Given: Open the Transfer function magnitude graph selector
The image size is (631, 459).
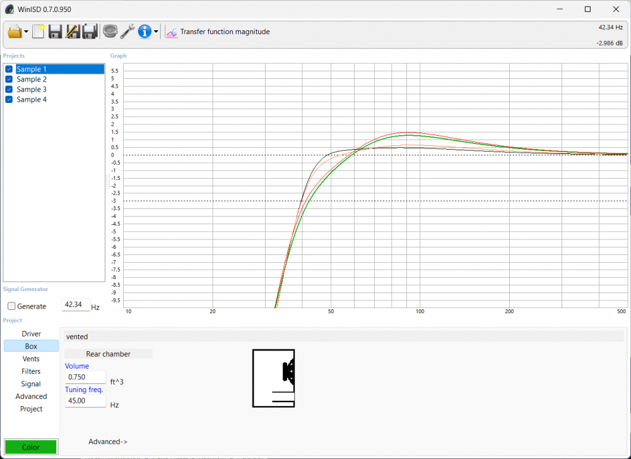Looking at the screenshot, I should click(x=218, y=32).
